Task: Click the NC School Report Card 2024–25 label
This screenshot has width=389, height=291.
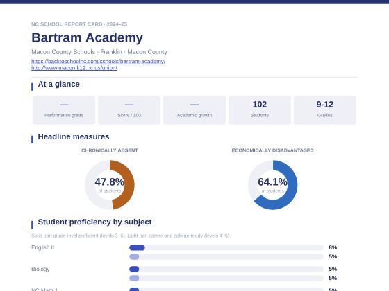Action: 79,24
